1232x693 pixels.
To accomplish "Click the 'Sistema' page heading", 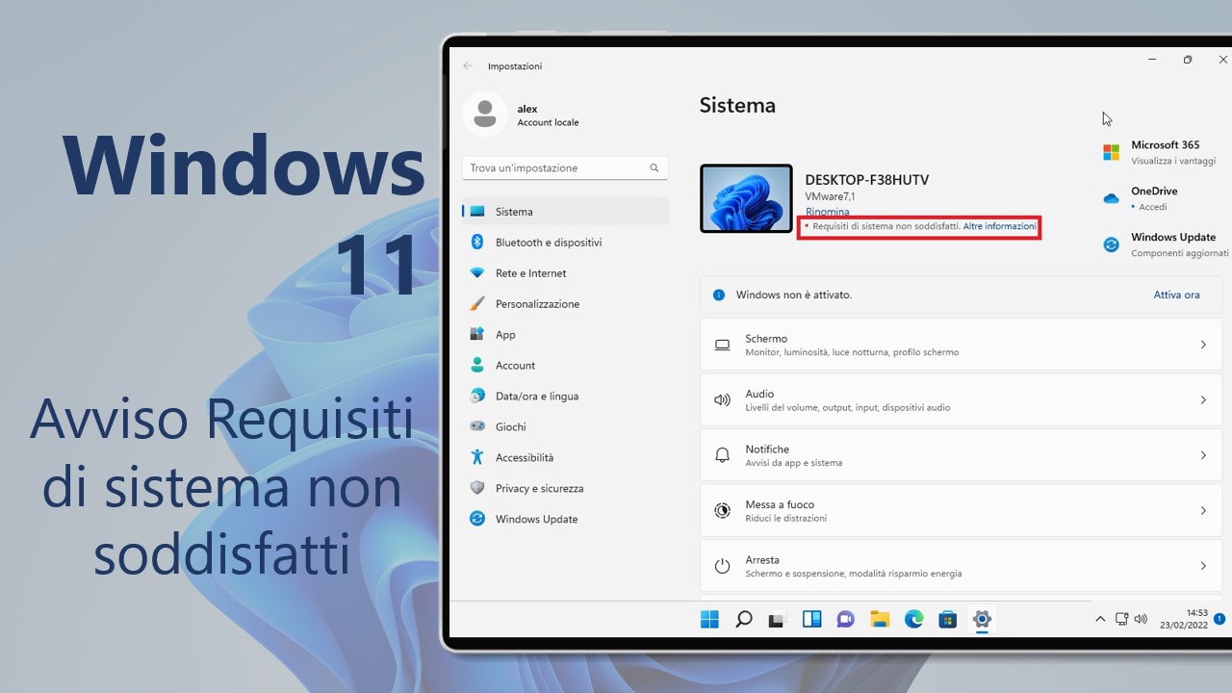I will coord(737,106).
